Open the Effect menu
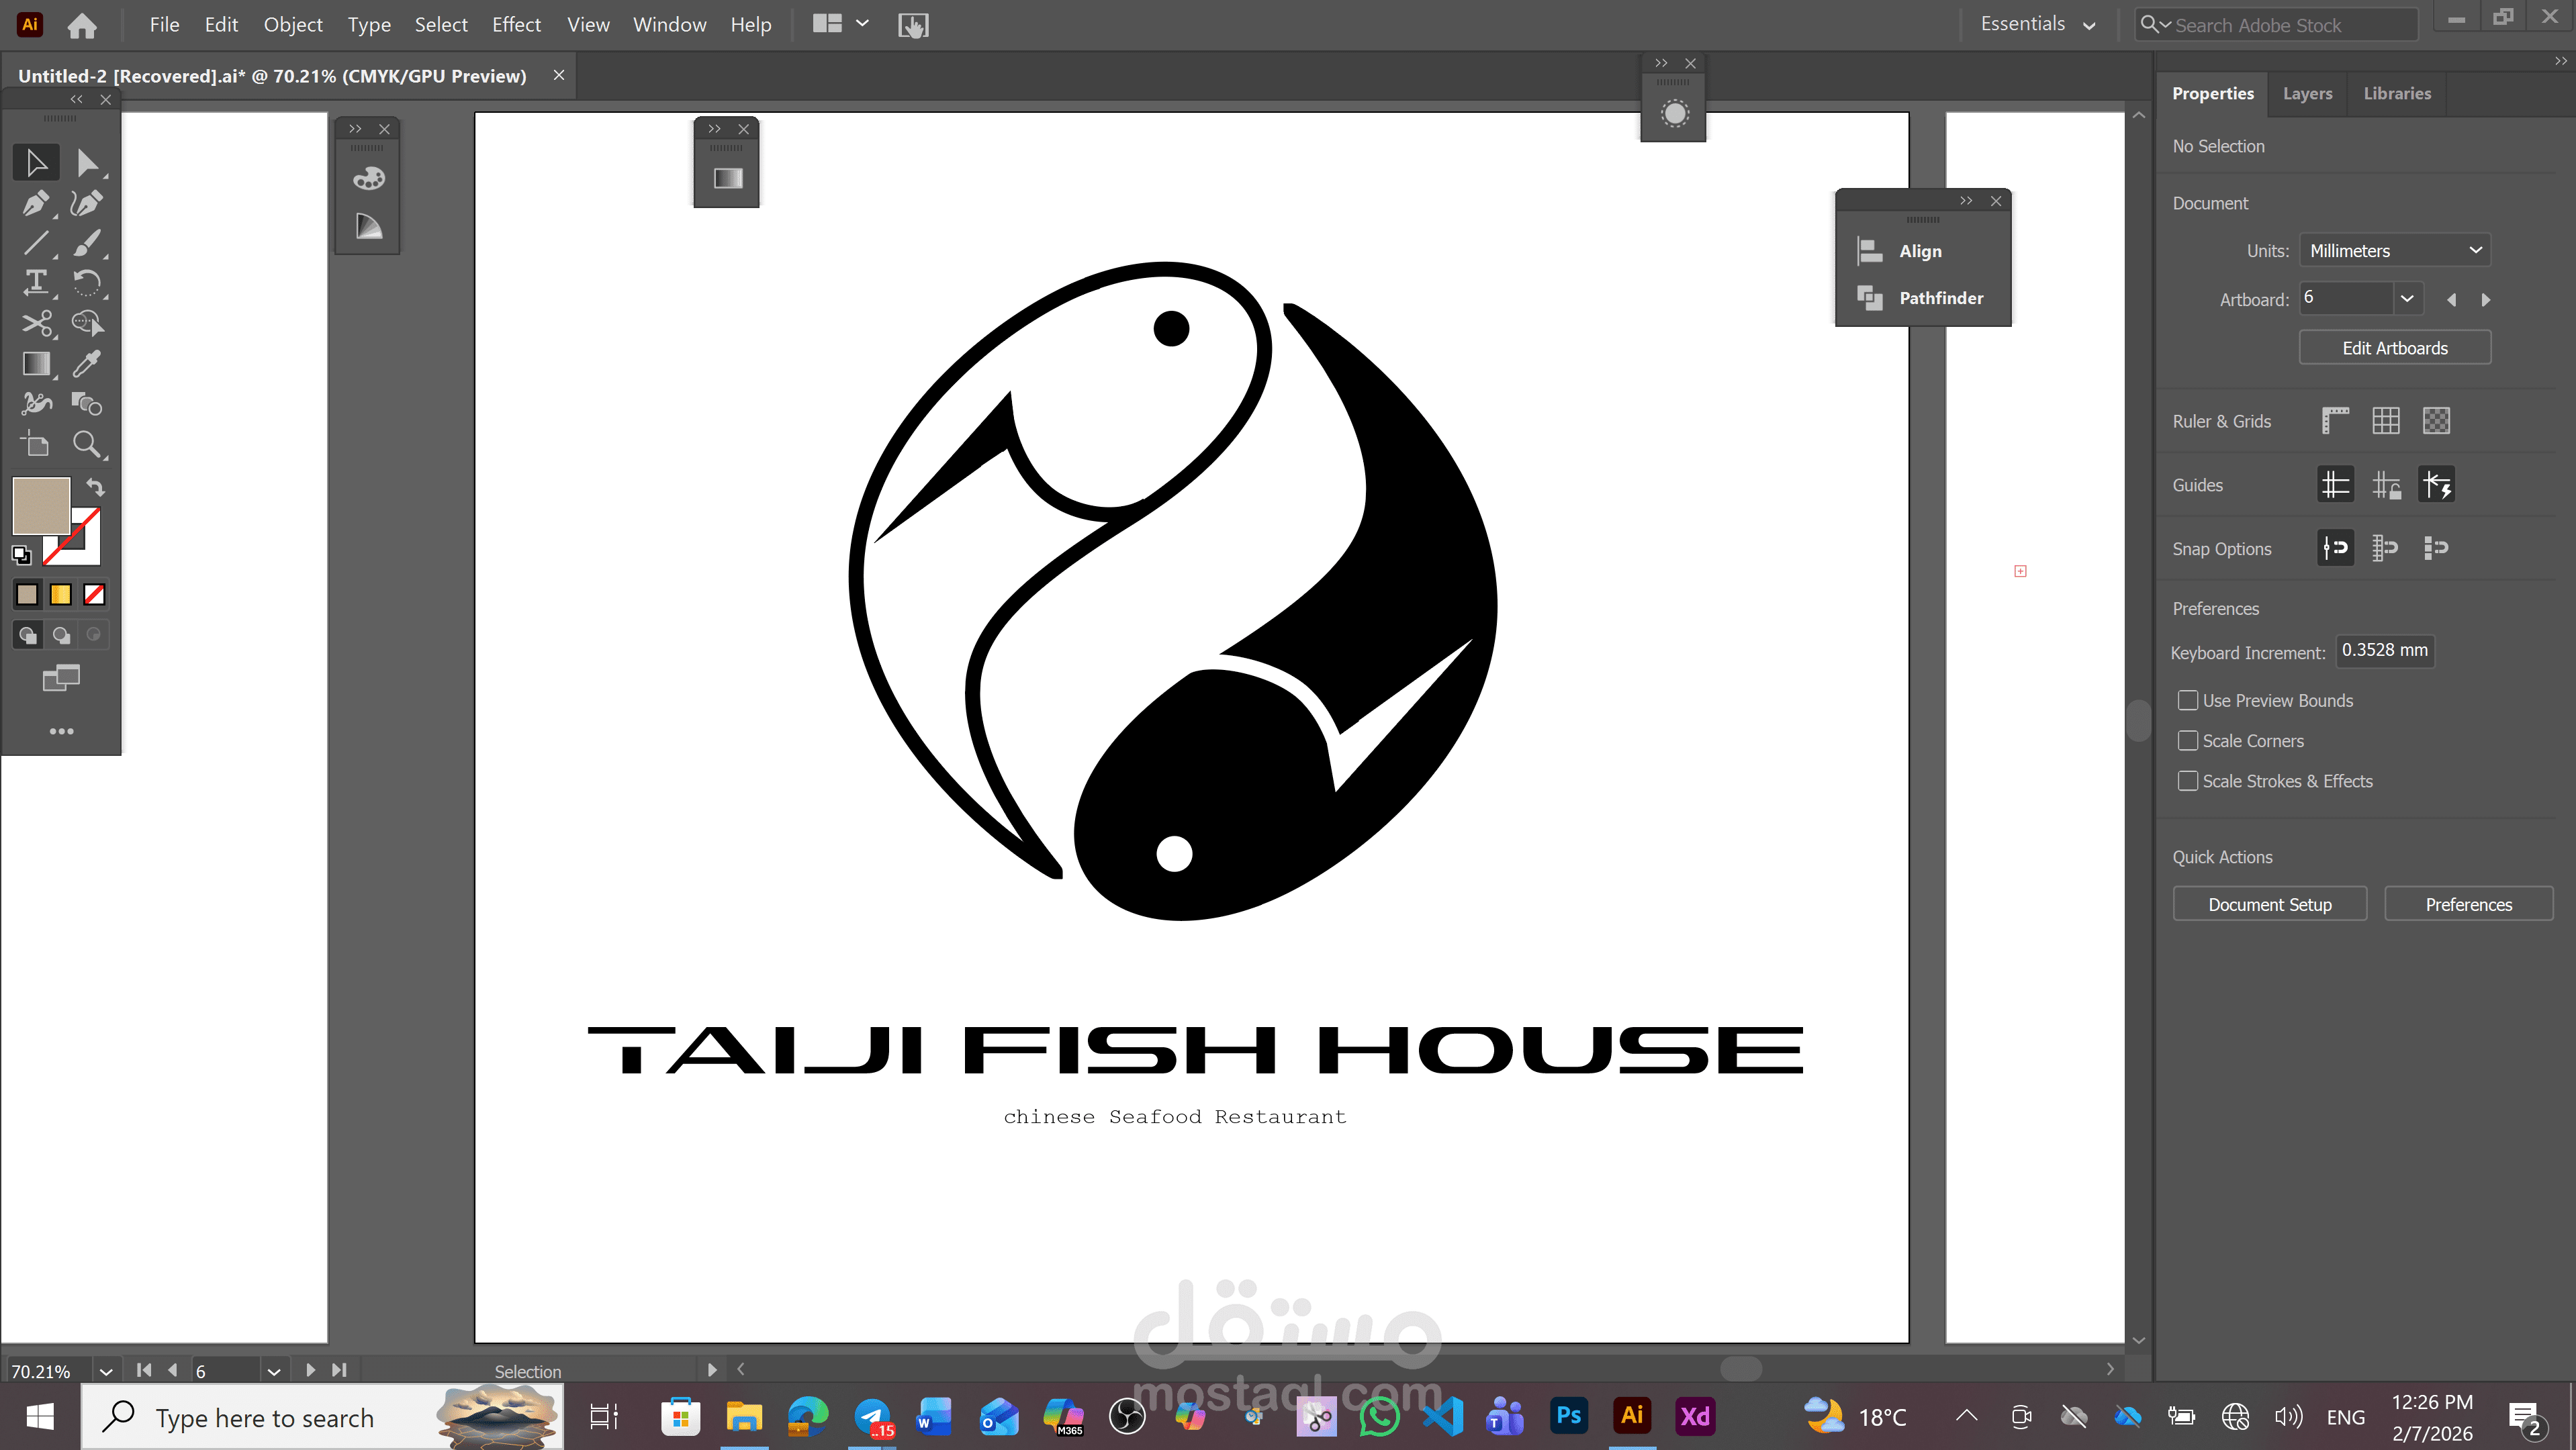This screenshot has height=1450, width=2576. tap(516, 24)
